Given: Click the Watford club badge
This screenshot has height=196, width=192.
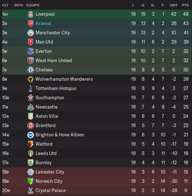Looking at the screenshot, I should click(31, 144).
